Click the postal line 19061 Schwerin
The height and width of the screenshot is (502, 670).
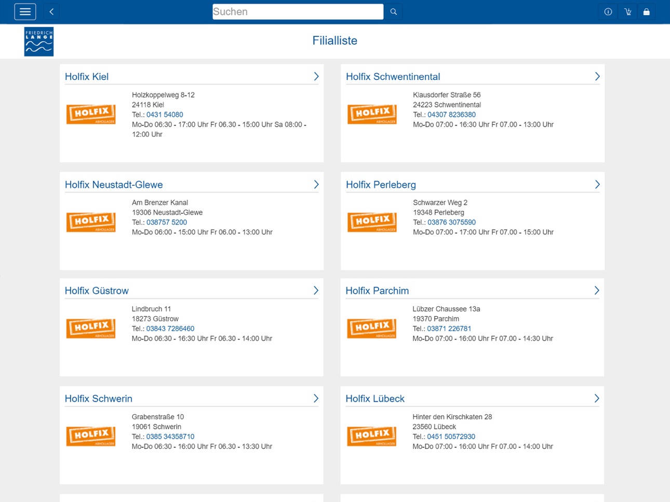tap(156, 427)
